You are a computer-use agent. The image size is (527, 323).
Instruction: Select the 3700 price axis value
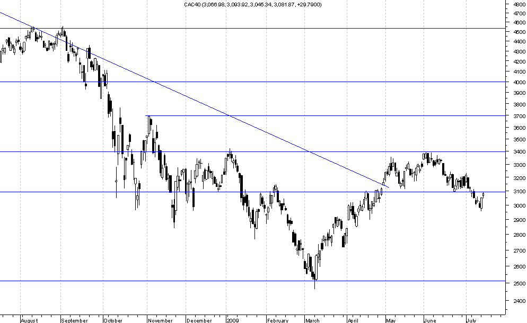(x=519, y=116)
